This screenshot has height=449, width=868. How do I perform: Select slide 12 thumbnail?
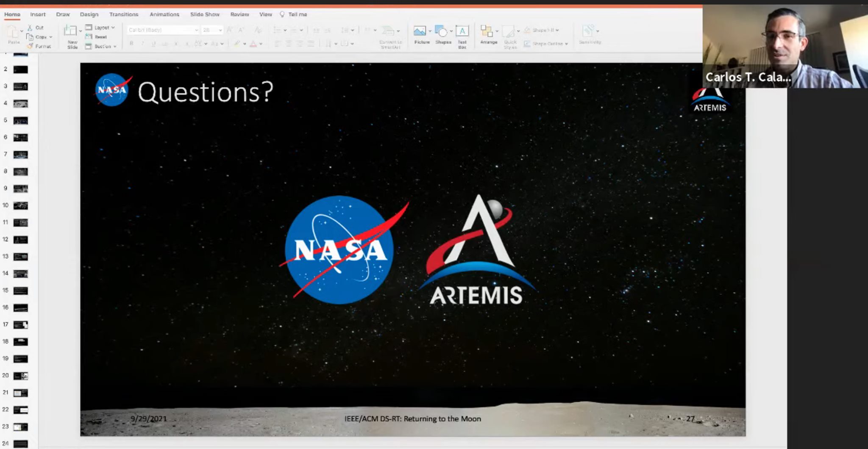click(x=21, y=240)
